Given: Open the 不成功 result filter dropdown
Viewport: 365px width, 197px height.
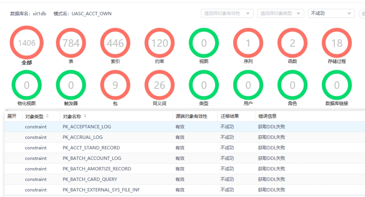Looking at the screenshot, I should point(331,14).
